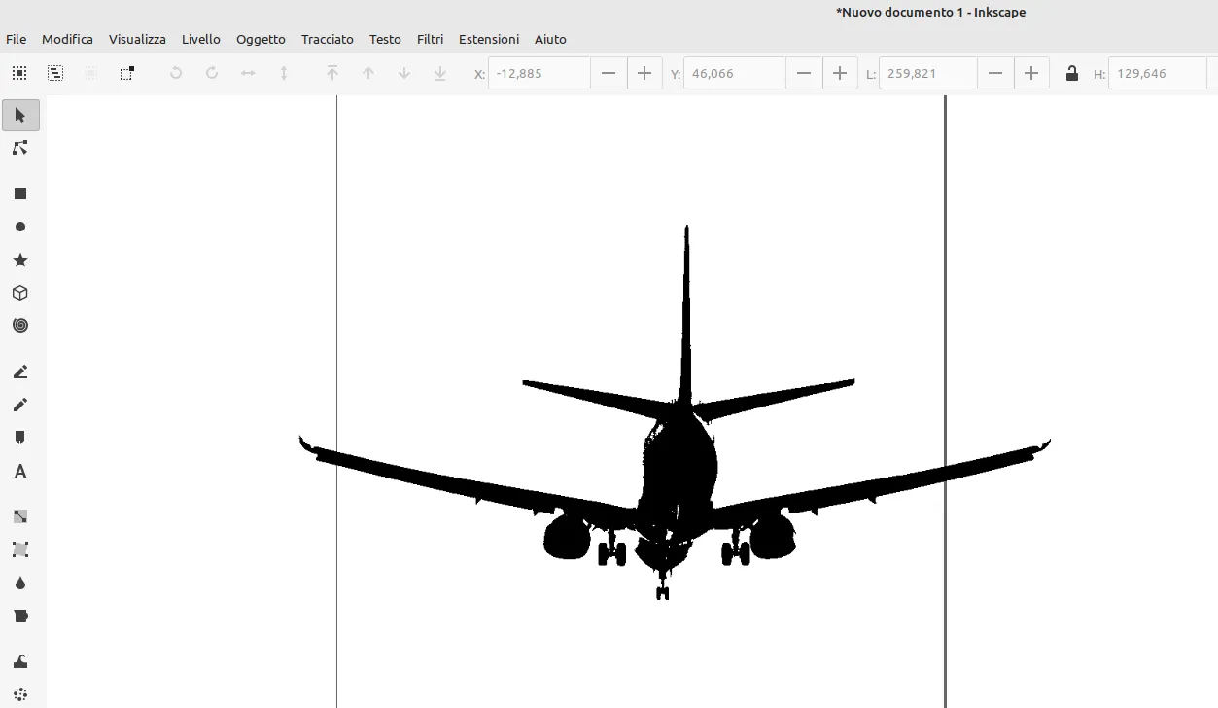Activate the spiral tool
The height and width of the screenshot is (708, 1218).
[x=20, y=326]
